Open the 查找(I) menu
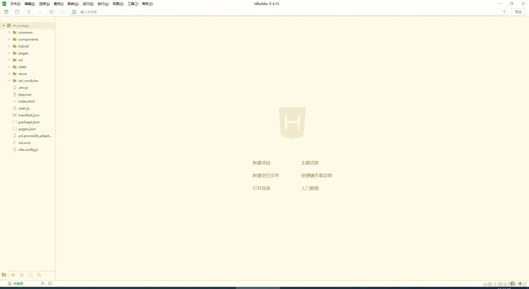529x289 pixels. tap(58, 4)
